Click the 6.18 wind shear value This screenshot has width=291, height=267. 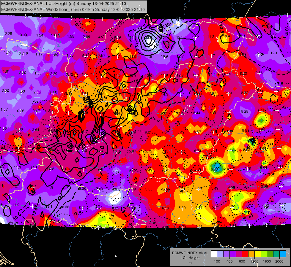coord(280,166)
